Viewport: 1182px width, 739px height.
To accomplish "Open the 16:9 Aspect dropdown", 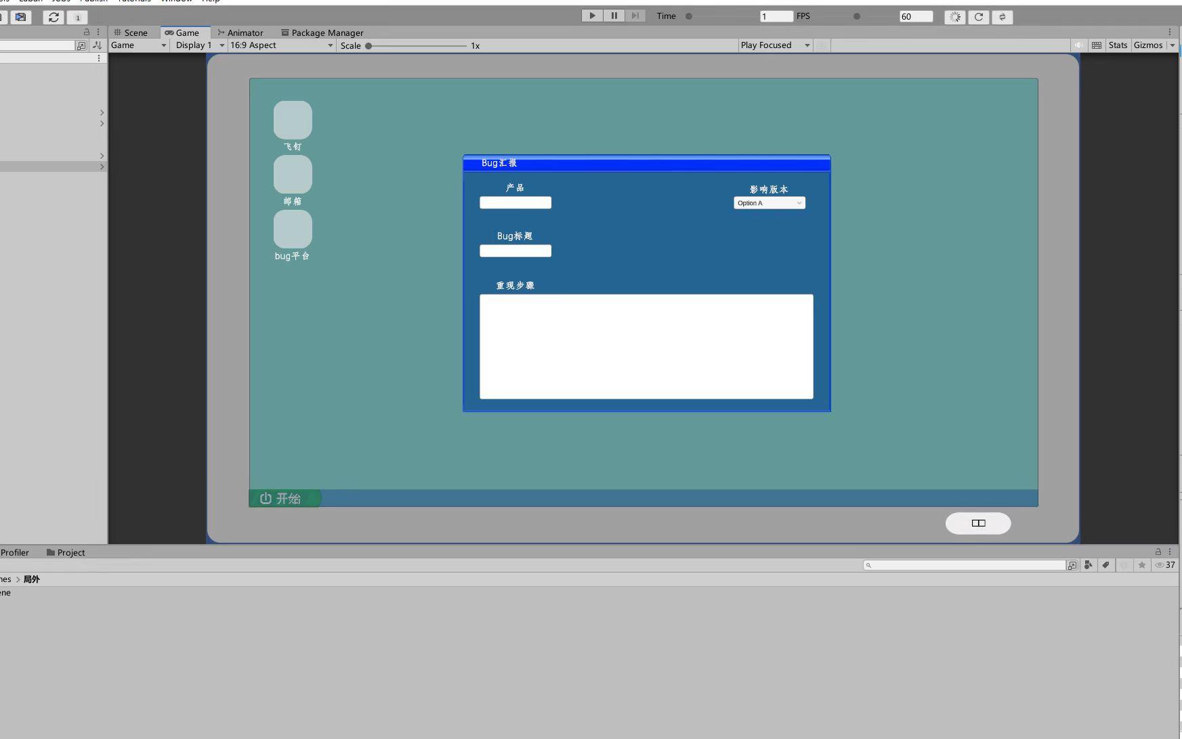I will [x=282, y=45].
